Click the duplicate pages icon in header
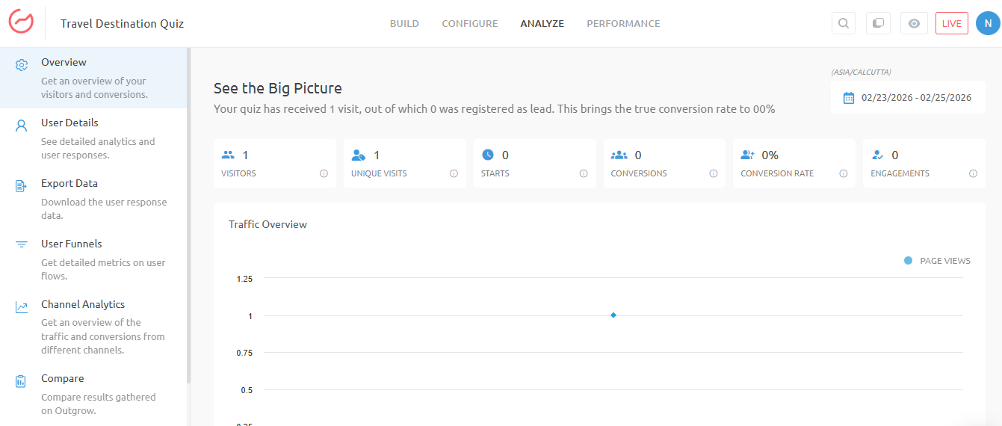Viewport: 1002px width, 426px height. point(878,23)
